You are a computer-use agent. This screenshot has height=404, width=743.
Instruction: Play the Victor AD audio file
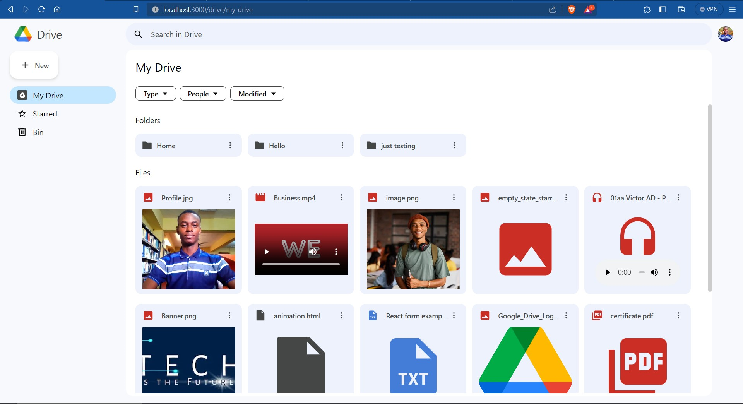click(x=608, y=272)
